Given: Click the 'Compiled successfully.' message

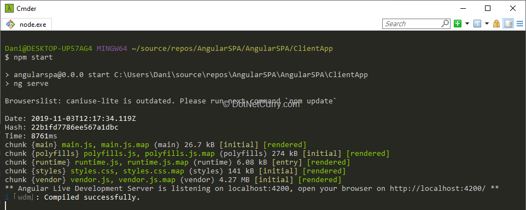Looking at the screenshot, I should coord(92,197).
